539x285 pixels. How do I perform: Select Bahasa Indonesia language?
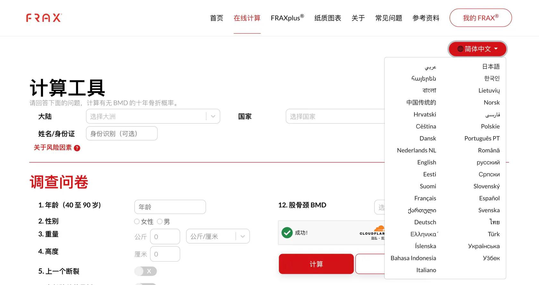pyautogui.click(x=413, y=258)
